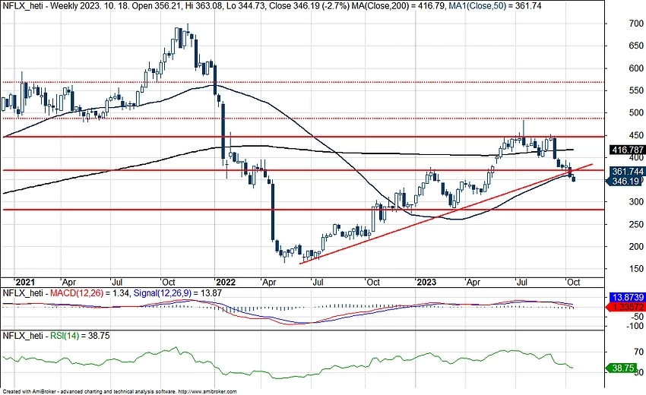
Task: Click the 550 price axis label
Action: click(x=636, y=90)
